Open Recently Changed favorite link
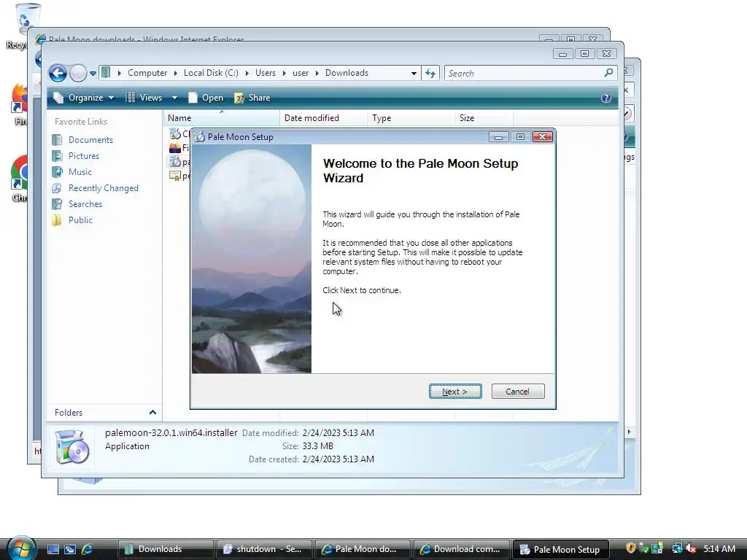The height and width of the screenshot is (560, 747). 104,188
